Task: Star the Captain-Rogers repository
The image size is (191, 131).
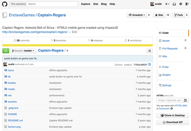Action: tap(159, 15)
